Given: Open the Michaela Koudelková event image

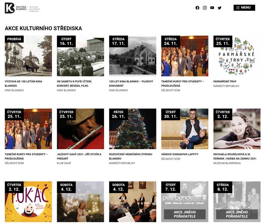Looking at the screenshot, I should (x=237, y=129).
